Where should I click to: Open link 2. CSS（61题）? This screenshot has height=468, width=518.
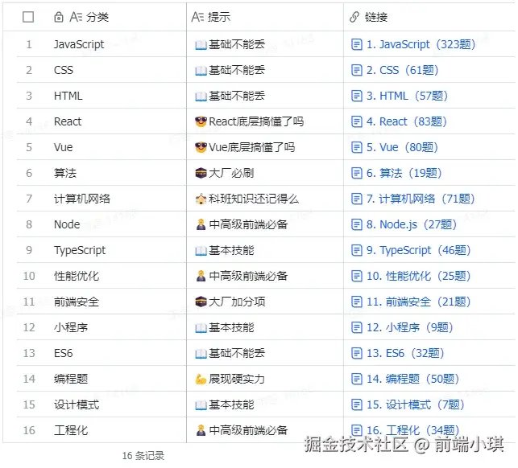pos(402,70)
